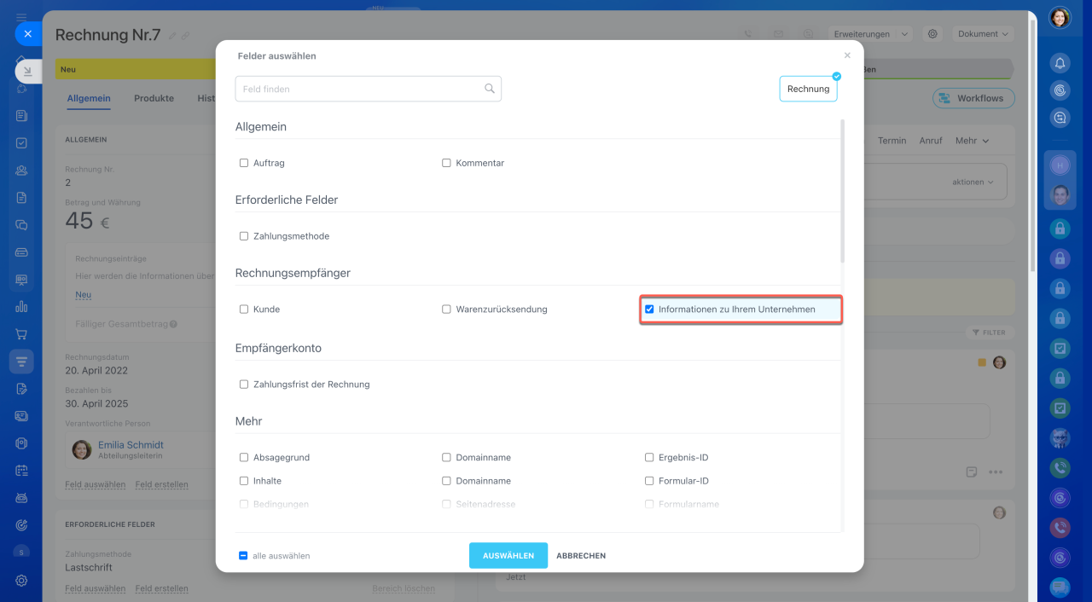Image resolution: width=1092 pixels, height=602 pixels.
Task: Select the Termin menu item
Action: (x=892, y=141)
